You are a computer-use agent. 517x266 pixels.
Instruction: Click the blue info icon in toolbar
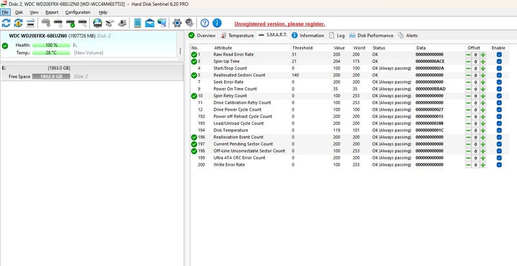point(216,23)
